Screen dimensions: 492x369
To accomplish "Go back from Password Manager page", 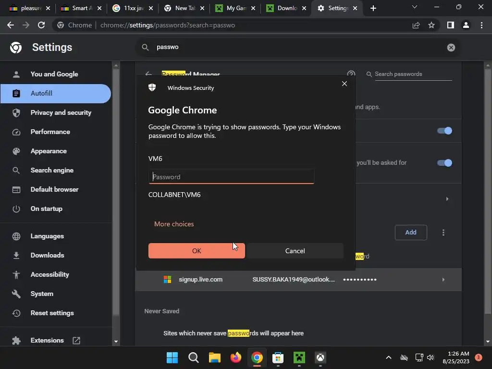I will tap(148, 74).
